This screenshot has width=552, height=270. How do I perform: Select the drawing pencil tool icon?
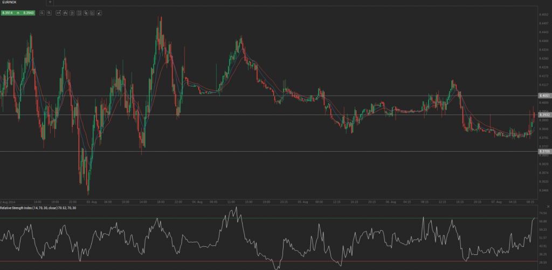[x=99, y=13]
